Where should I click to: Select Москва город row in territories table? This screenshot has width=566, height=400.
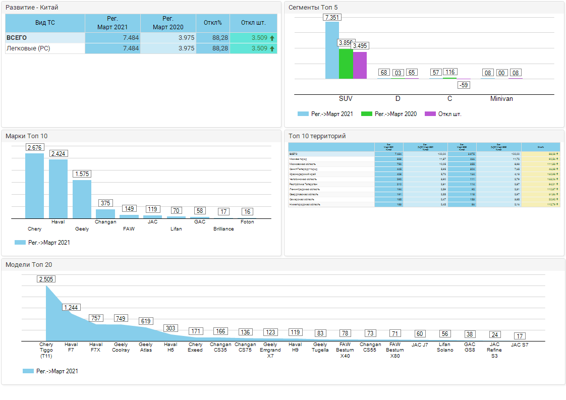303,159
